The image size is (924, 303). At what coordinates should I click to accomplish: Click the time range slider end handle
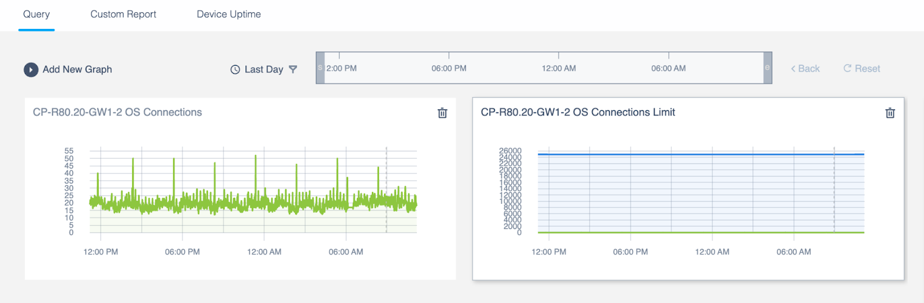tap(767, 68)
